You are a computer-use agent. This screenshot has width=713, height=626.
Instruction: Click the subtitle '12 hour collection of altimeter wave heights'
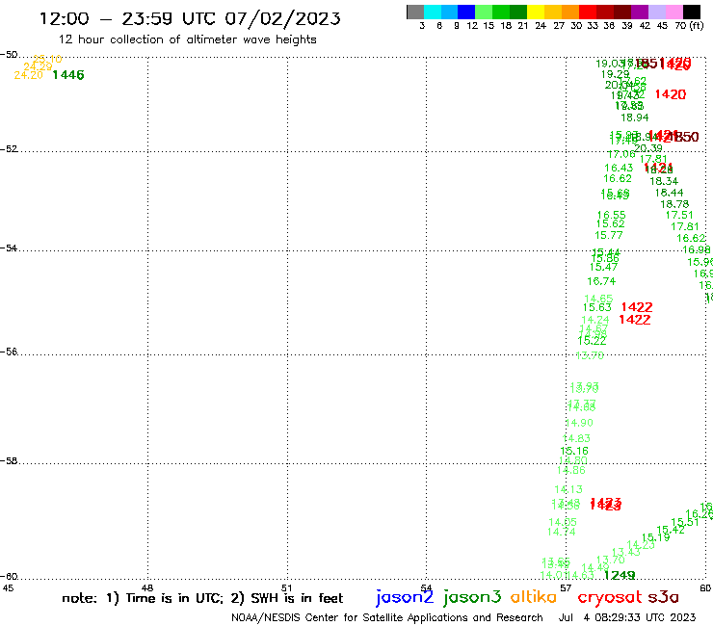click(187, 39)
